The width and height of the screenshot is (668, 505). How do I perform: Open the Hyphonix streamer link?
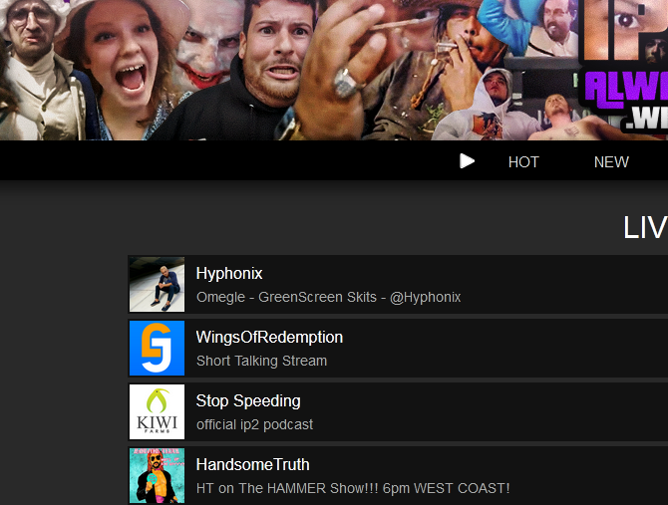pyautogui.click(x=229, y=274)
